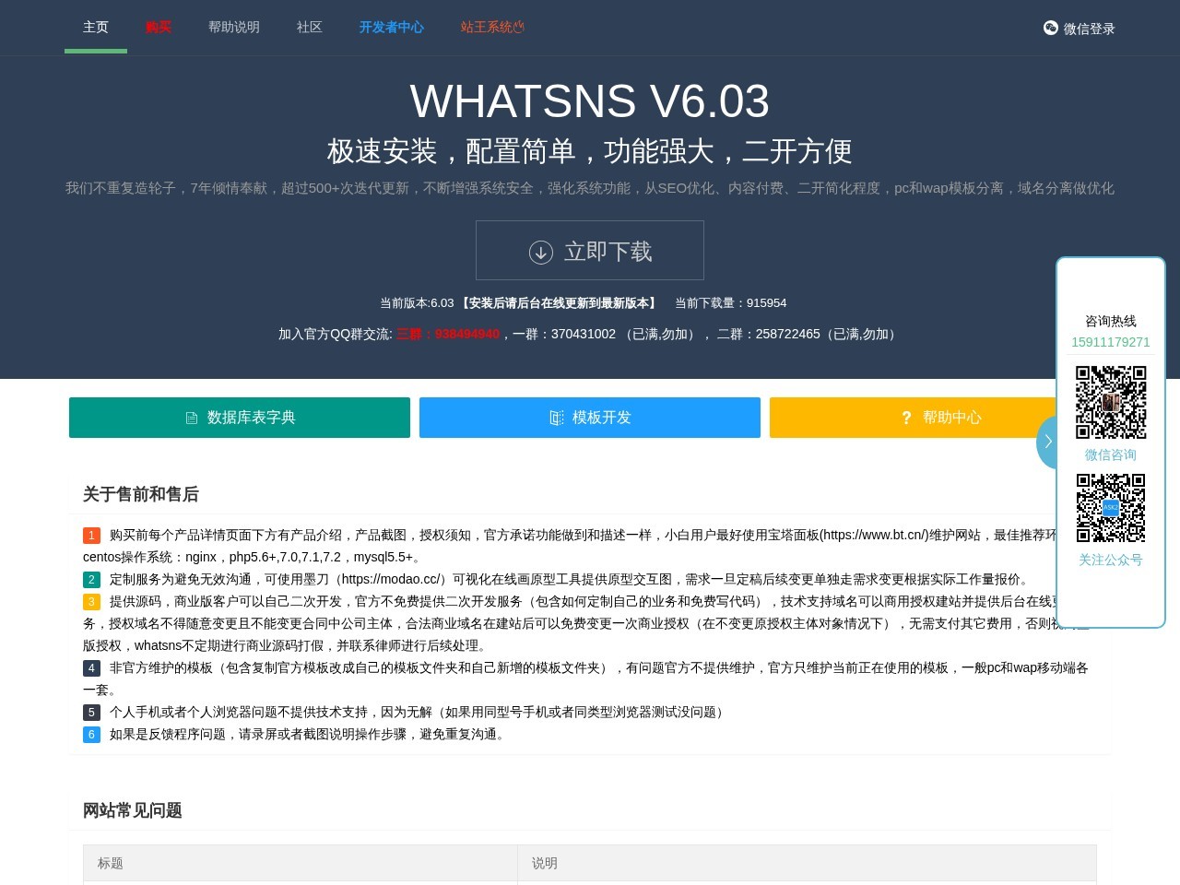Click the 当前下载量:915954 counter text
Viewport: 1180px width, 885px height.
[730, 302]
